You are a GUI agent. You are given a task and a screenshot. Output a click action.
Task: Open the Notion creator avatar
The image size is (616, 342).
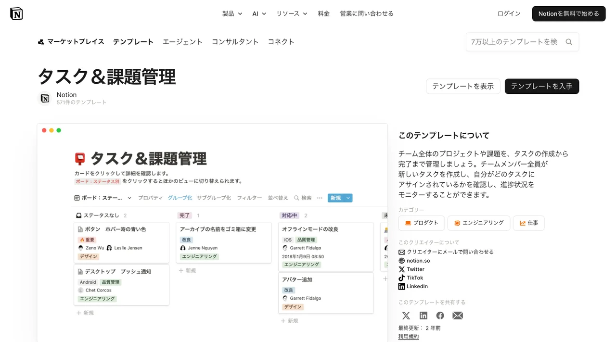[45, 98]
